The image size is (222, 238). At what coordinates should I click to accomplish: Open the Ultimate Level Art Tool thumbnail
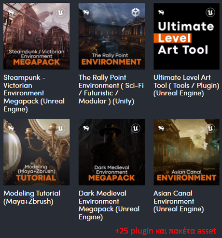coord(186,36)
